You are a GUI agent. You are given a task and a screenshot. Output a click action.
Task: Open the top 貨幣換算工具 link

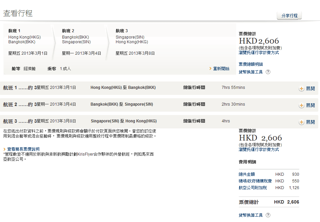tap(251, 72)
